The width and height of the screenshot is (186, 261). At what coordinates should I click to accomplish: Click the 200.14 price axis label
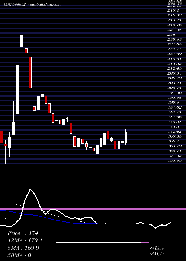(174, 88)
